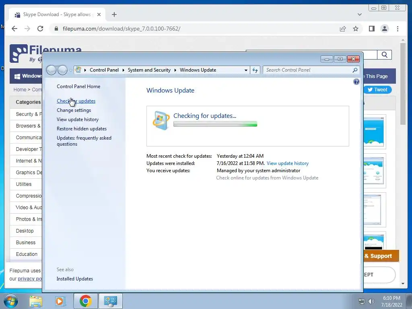Open the Windows menu on Filepuma
412x309 pixels.
[28, 76]
